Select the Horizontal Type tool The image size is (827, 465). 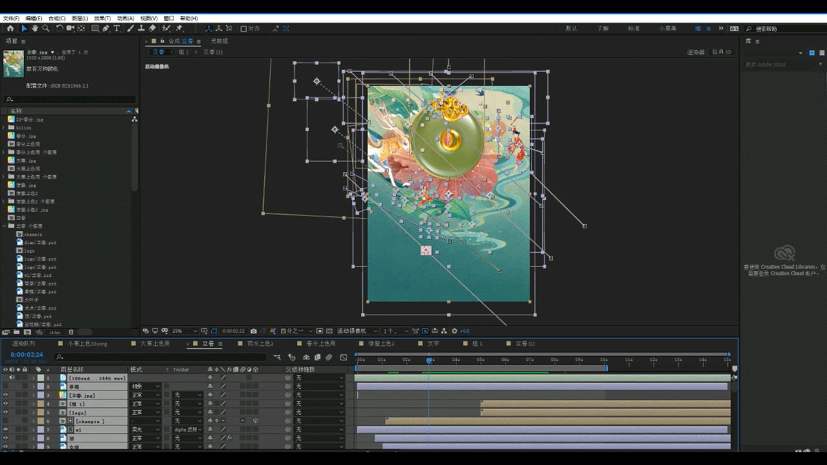click(x=117, y=28)
